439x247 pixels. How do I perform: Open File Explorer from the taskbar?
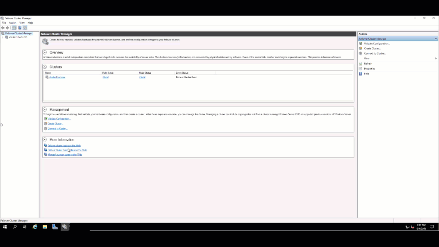(45, 227)
